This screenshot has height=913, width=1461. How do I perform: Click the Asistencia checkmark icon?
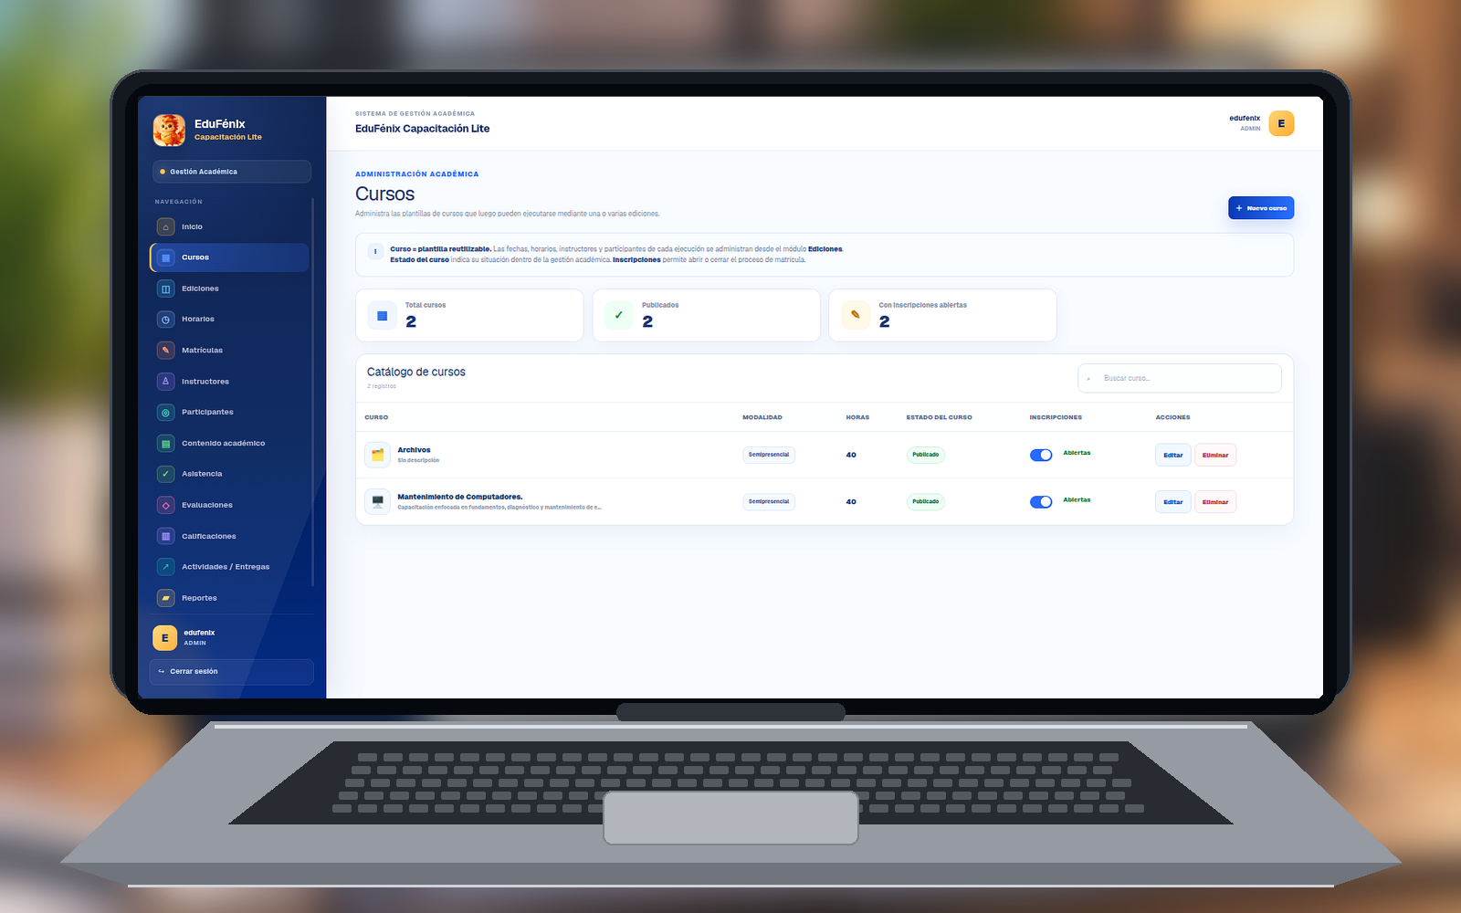[x=165, y=474]
